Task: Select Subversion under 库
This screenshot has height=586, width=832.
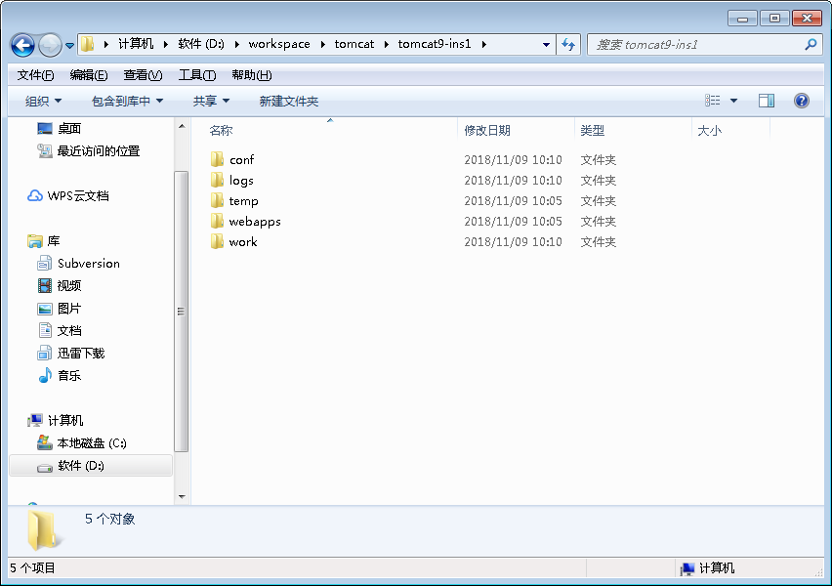Action: 89,263
